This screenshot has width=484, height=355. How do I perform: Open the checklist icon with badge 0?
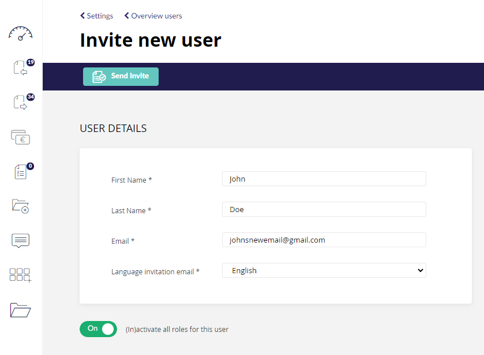(21, 172)
